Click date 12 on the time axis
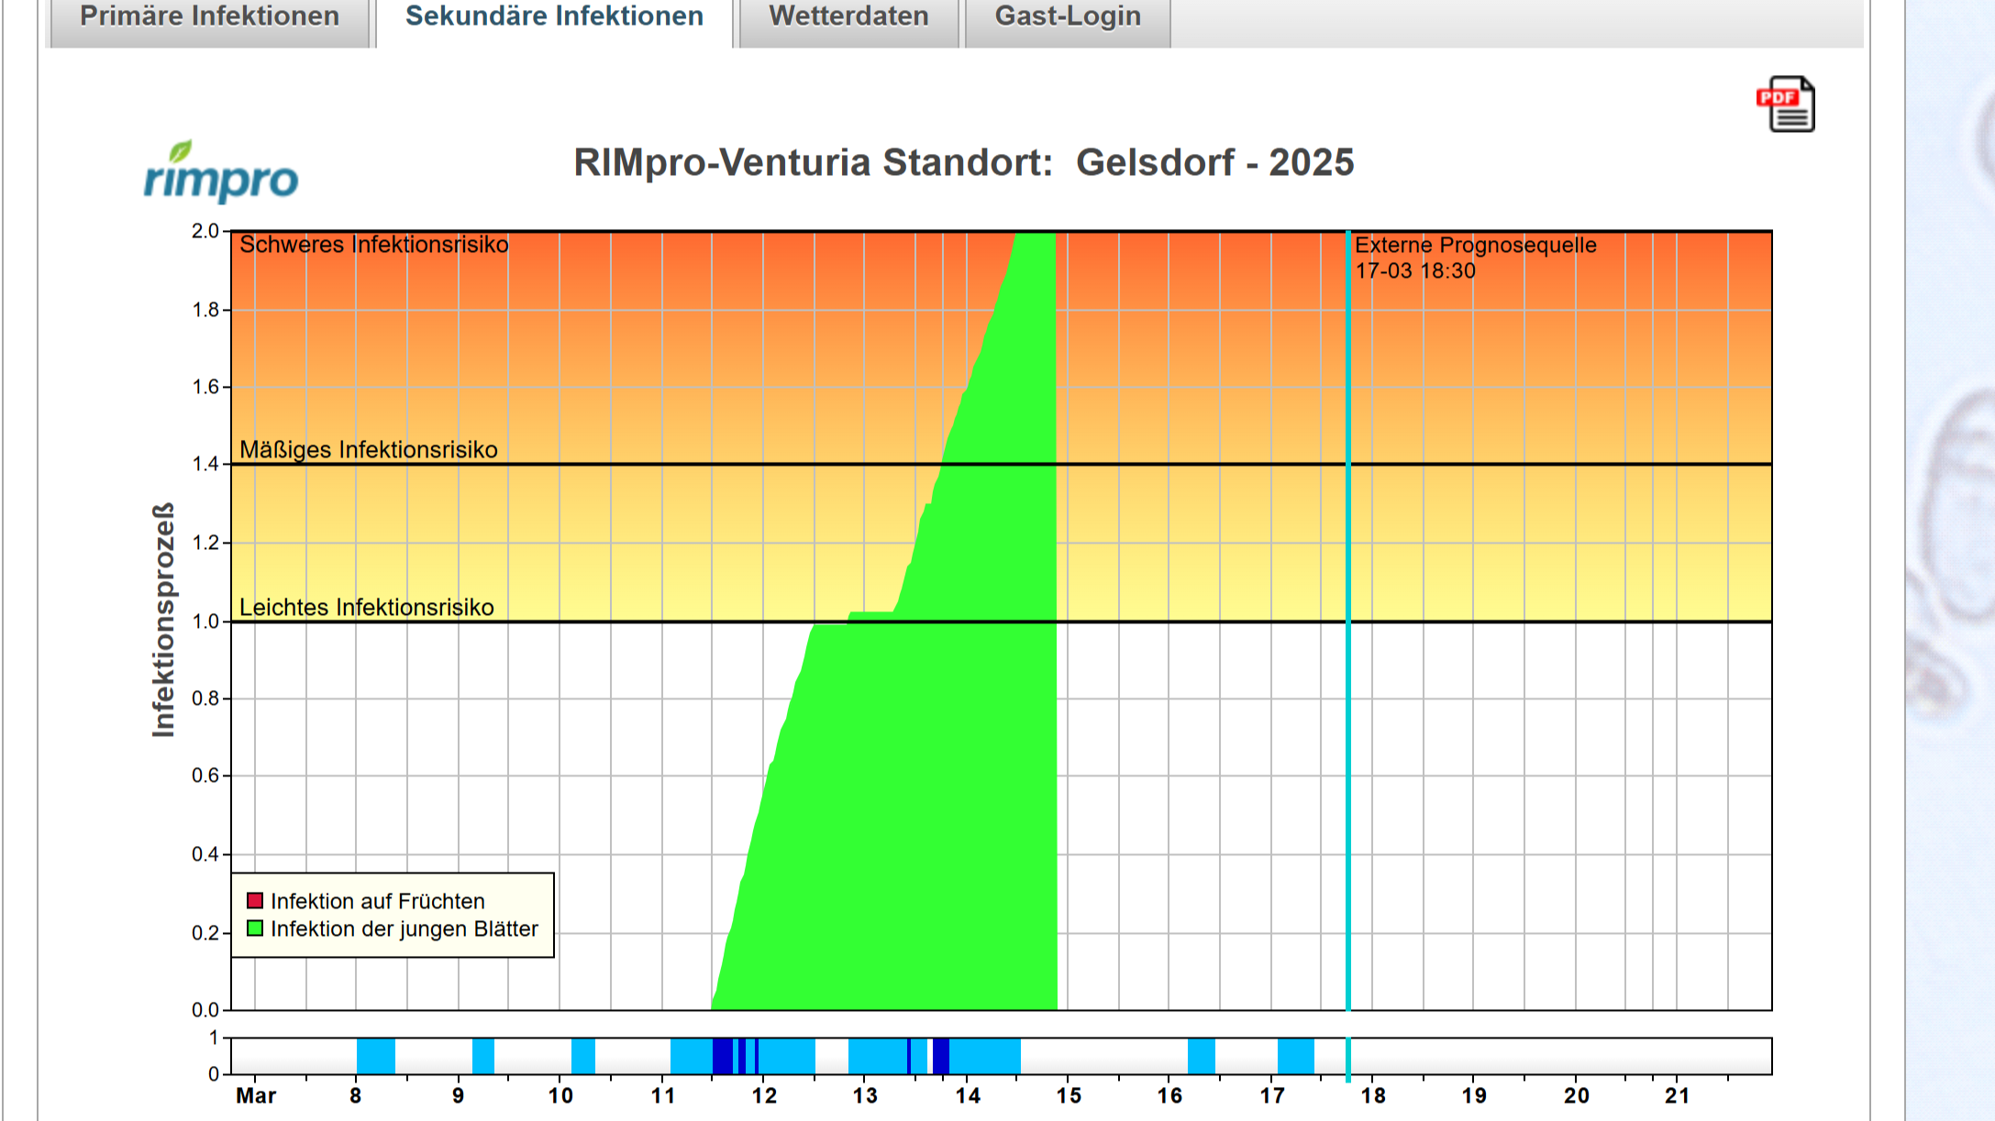The height and width of the screenshot is (1121, 1995). [x=764, y=1096]
